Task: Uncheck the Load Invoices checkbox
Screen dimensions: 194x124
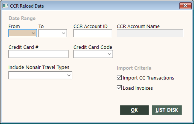Action: (119, 88)
